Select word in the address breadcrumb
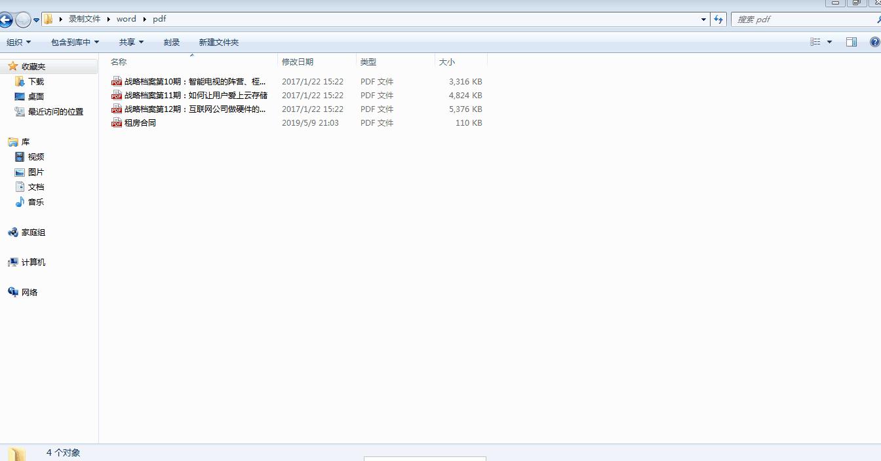Image resolution: width=881 pixels, height=461 pixels. 127,19
